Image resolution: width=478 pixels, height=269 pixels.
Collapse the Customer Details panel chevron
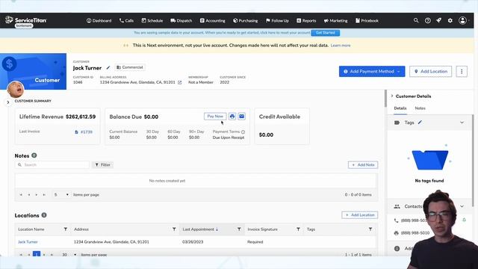point(392,96)
